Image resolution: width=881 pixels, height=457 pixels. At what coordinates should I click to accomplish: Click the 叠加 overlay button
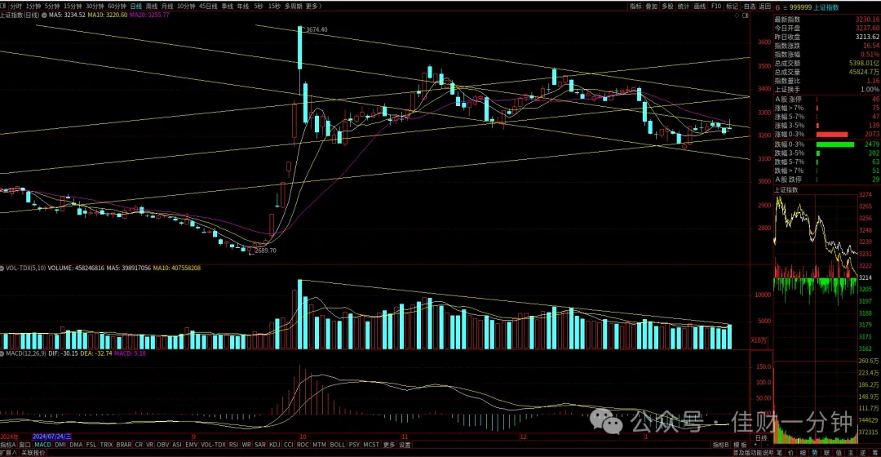pyautogui.click(x=651, y=7)
